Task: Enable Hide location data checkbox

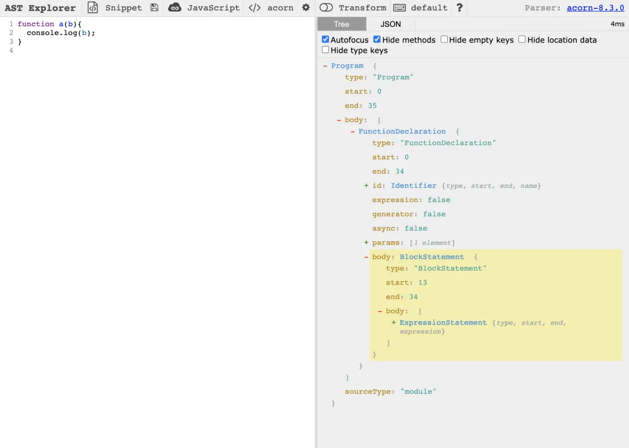Action: coord(522,40)
